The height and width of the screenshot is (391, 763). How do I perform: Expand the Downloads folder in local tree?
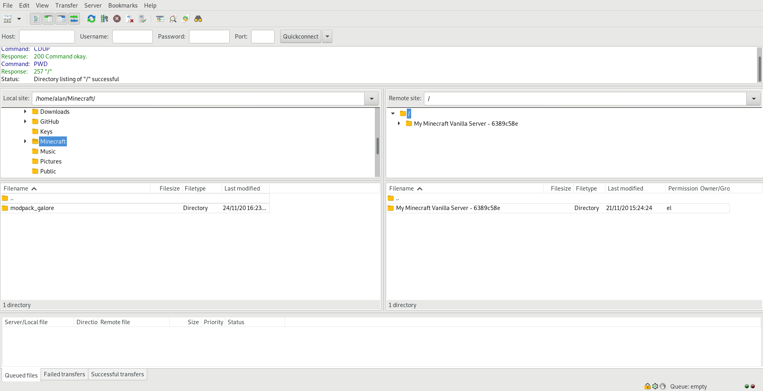pyautogui.click(x=25, y=111)
